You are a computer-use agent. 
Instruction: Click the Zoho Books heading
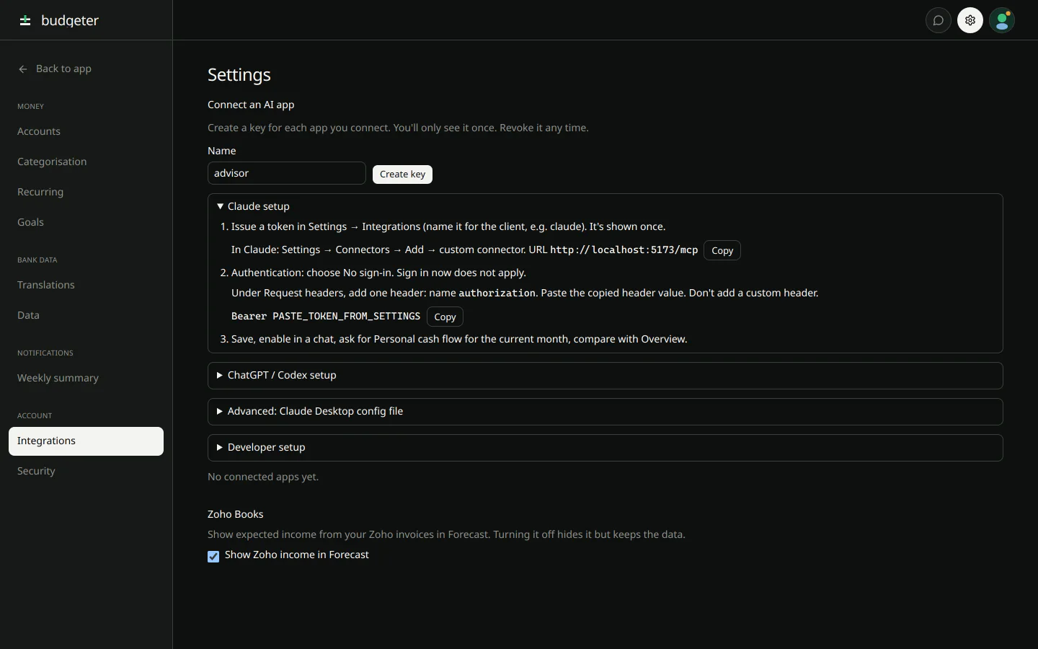tap(236, 514)
